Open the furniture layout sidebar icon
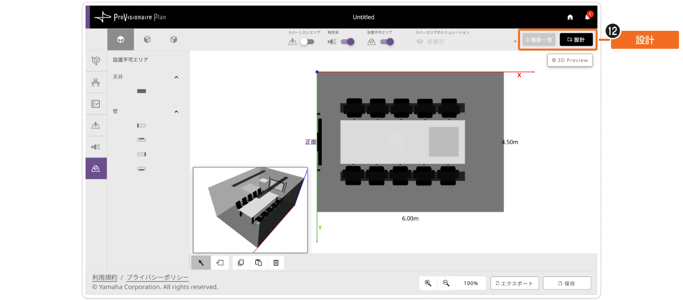Screen dimensions: 683x300 tap(96, 82)
